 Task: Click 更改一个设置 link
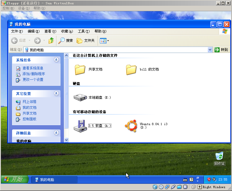tap(33, 80)
